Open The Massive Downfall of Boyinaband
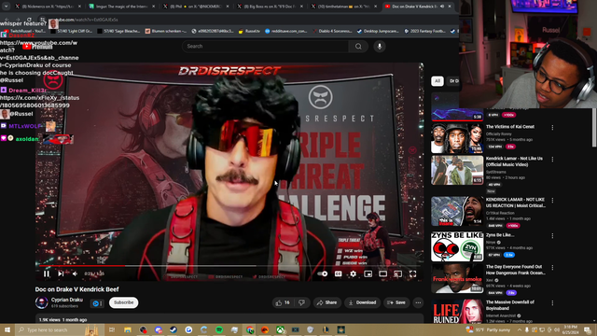The width and height of the screenshot is (597, 336). pos(510,305)
